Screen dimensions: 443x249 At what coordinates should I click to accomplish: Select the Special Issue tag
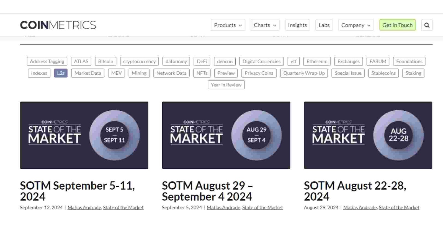(x=348, y=73)
